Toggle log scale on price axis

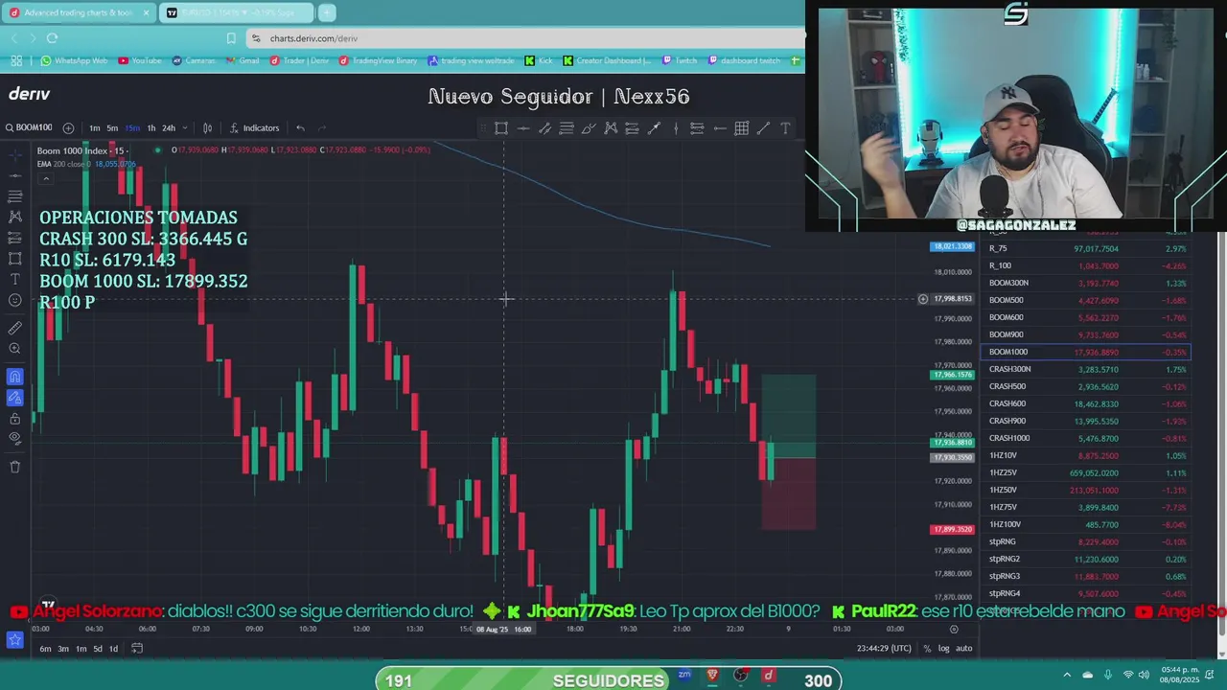click(x=943, y=649)
